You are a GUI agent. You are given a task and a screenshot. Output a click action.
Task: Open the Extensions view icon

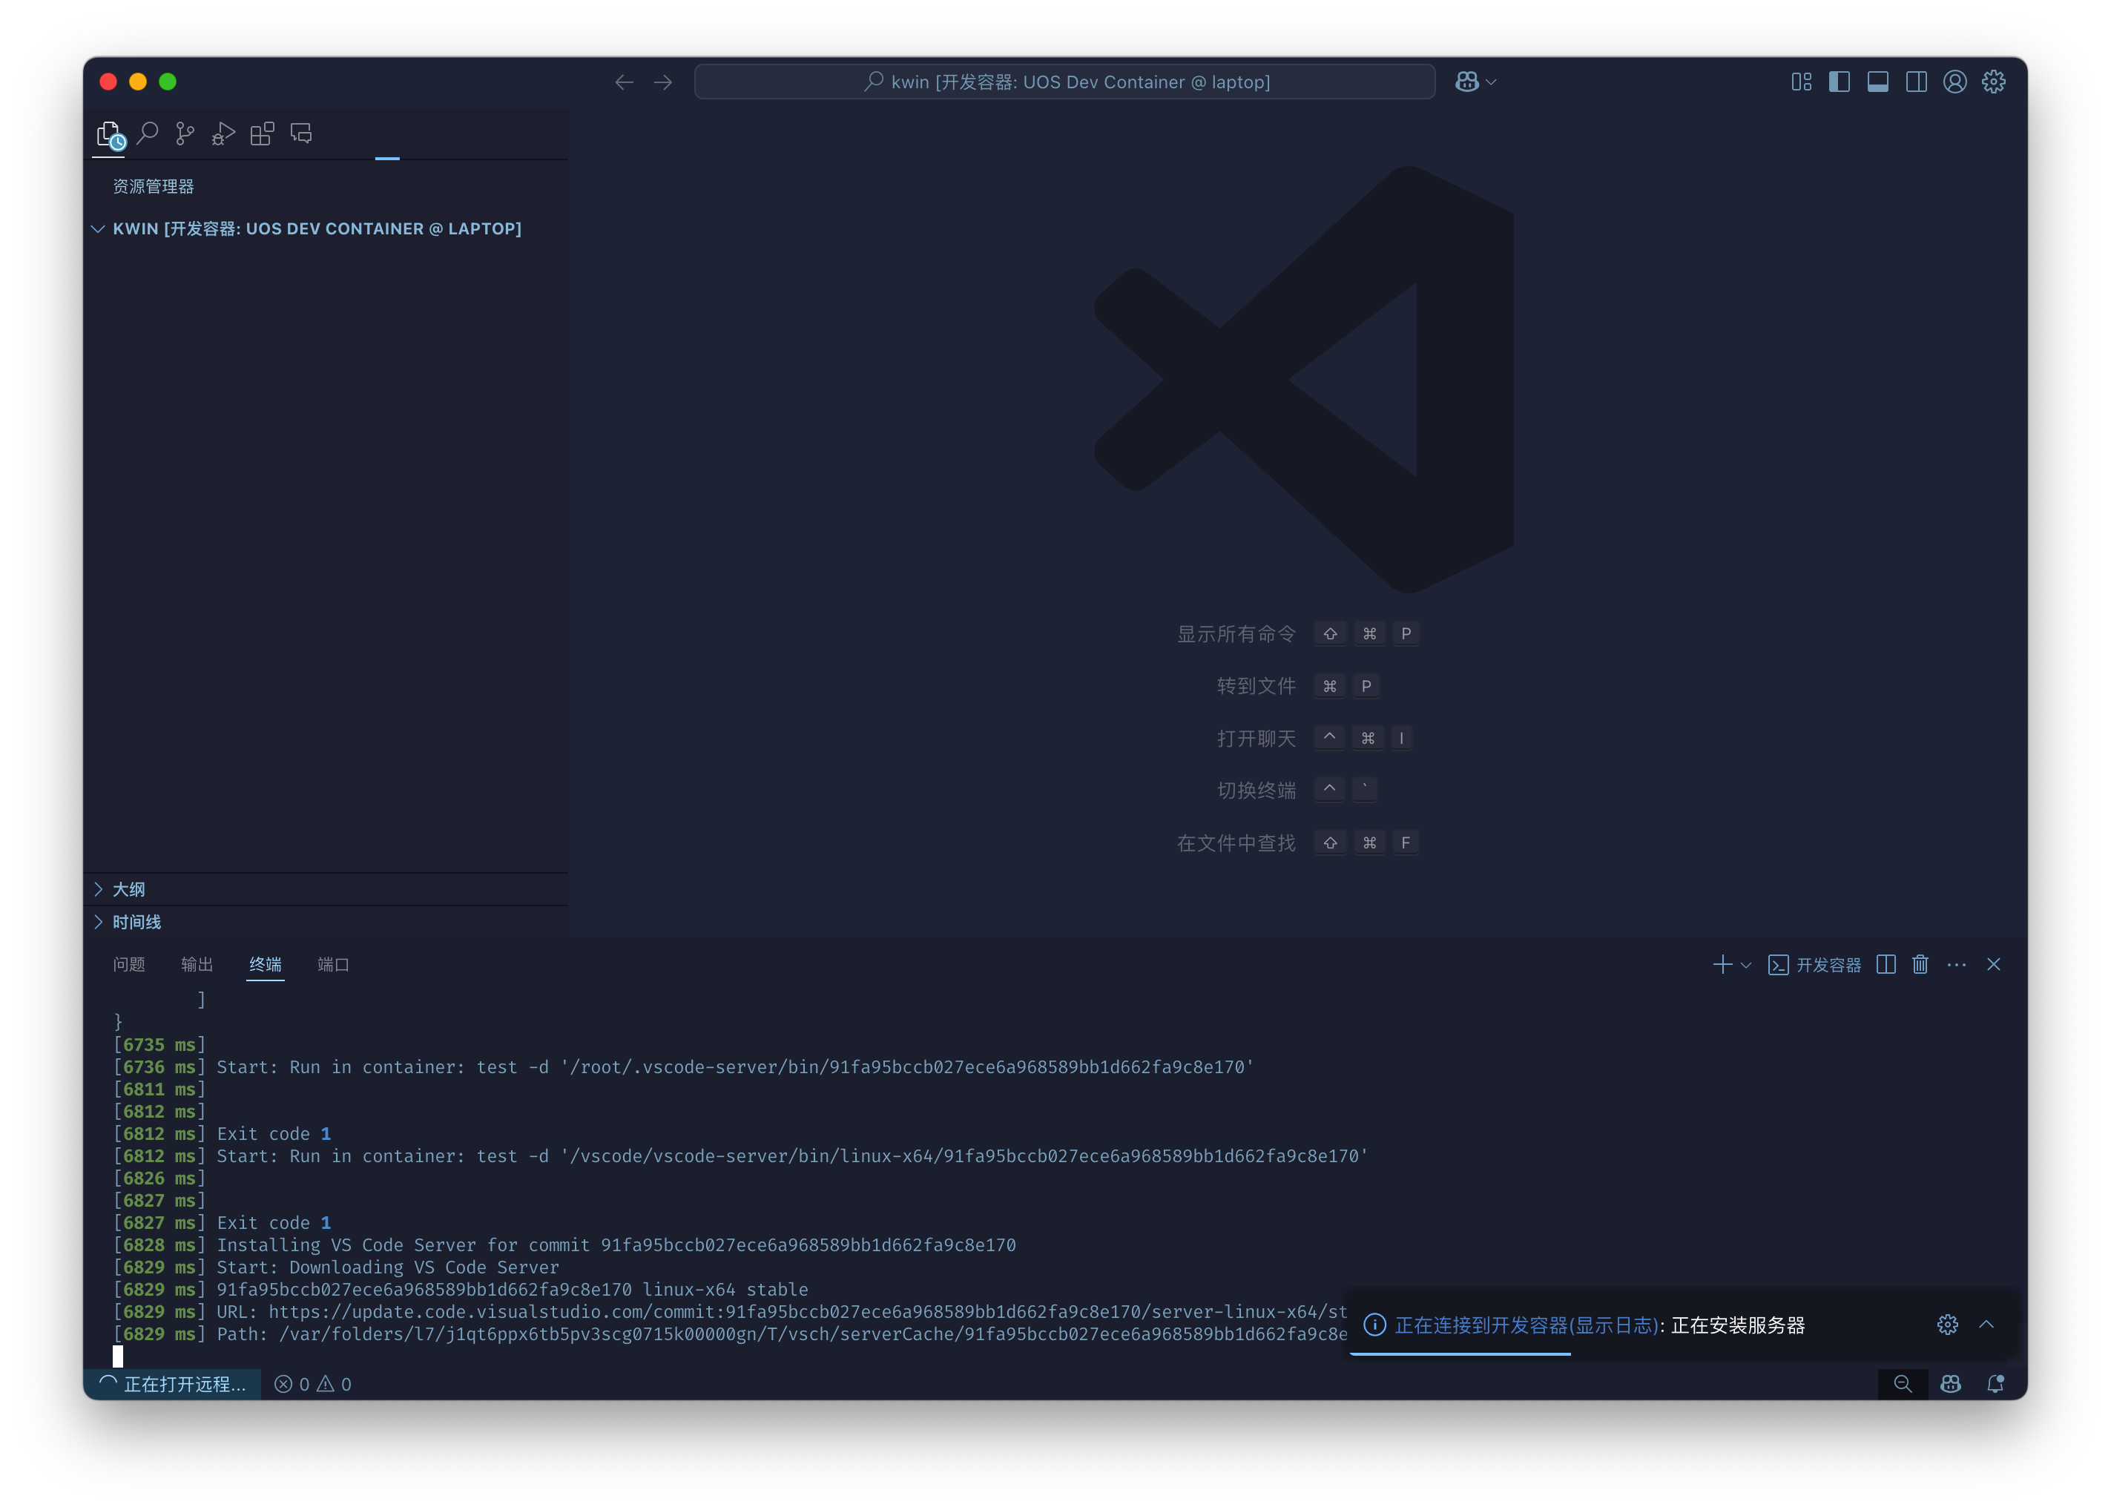(263, 134)
